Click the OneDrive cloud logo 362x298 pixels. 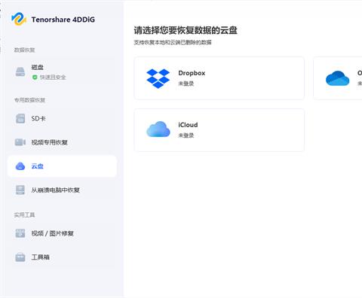tap(338, 78)
